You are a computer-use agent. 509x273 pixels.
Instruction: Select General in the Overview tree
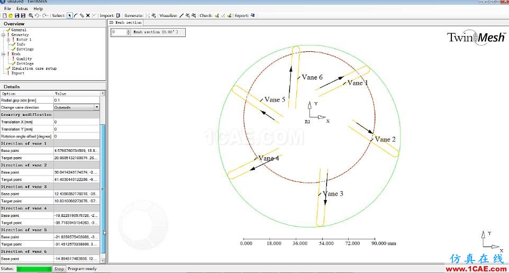pyautogui.click(x=19, y=30)
